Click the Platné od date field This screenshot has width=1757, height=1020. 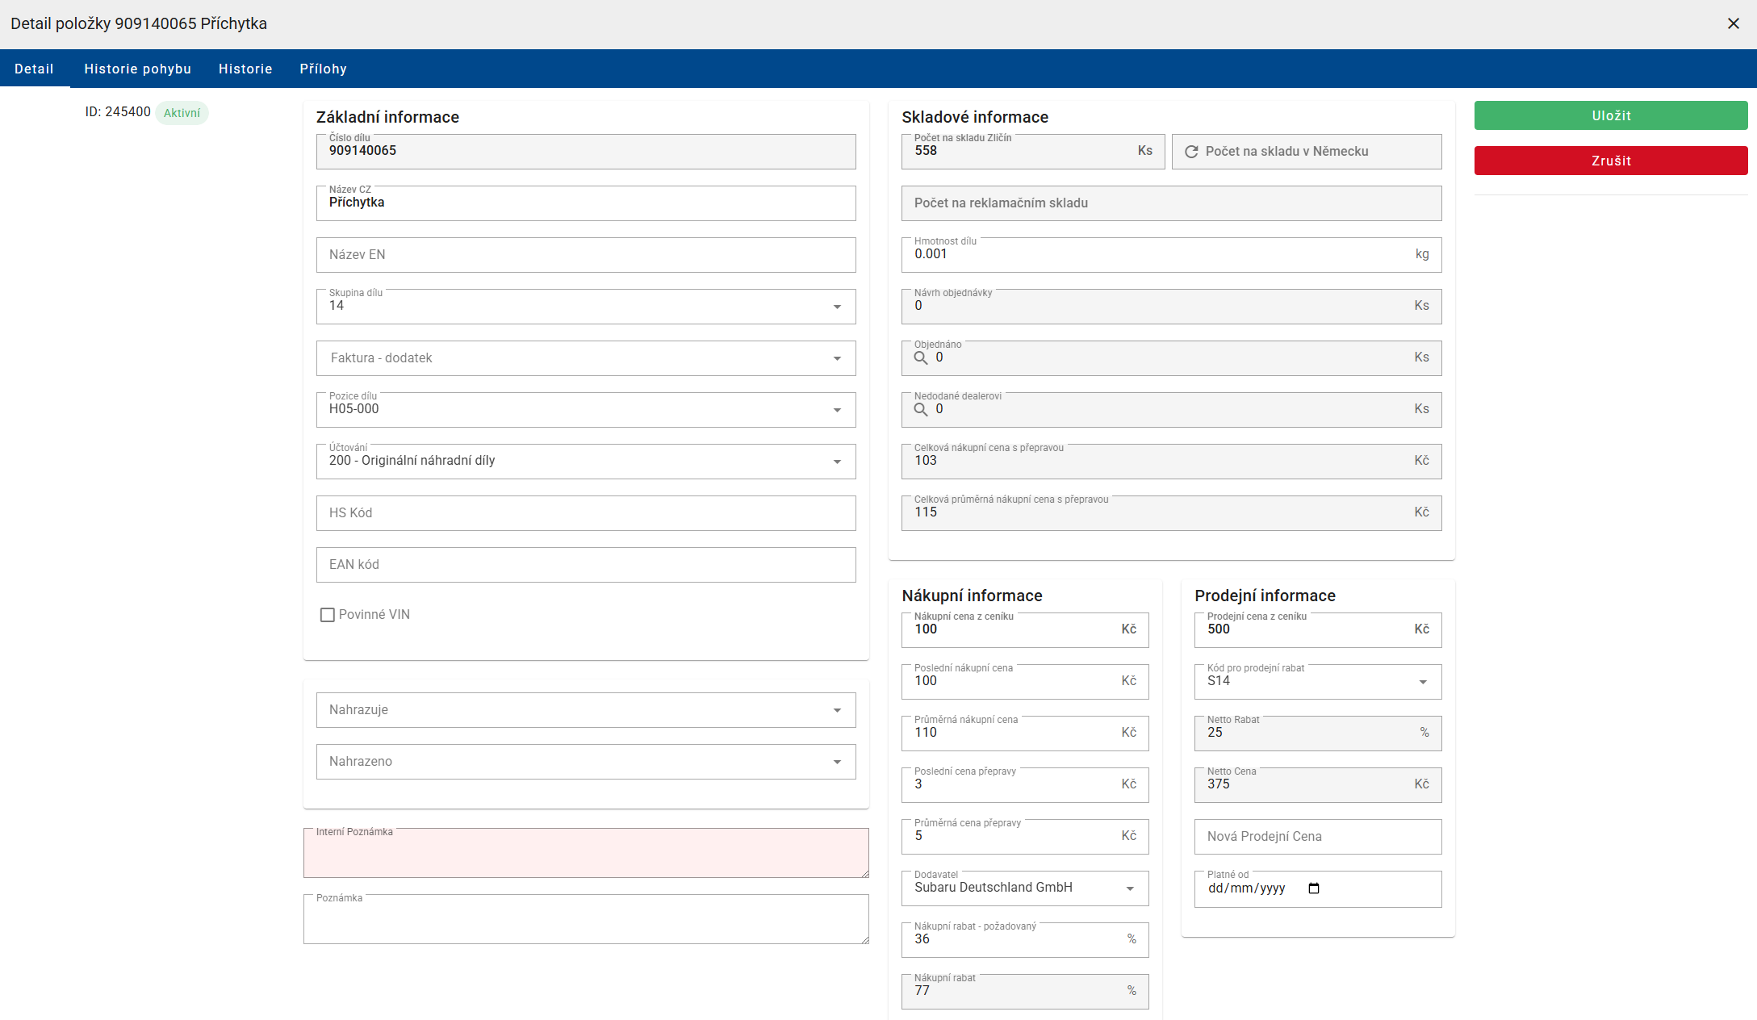coord(1318,889)
